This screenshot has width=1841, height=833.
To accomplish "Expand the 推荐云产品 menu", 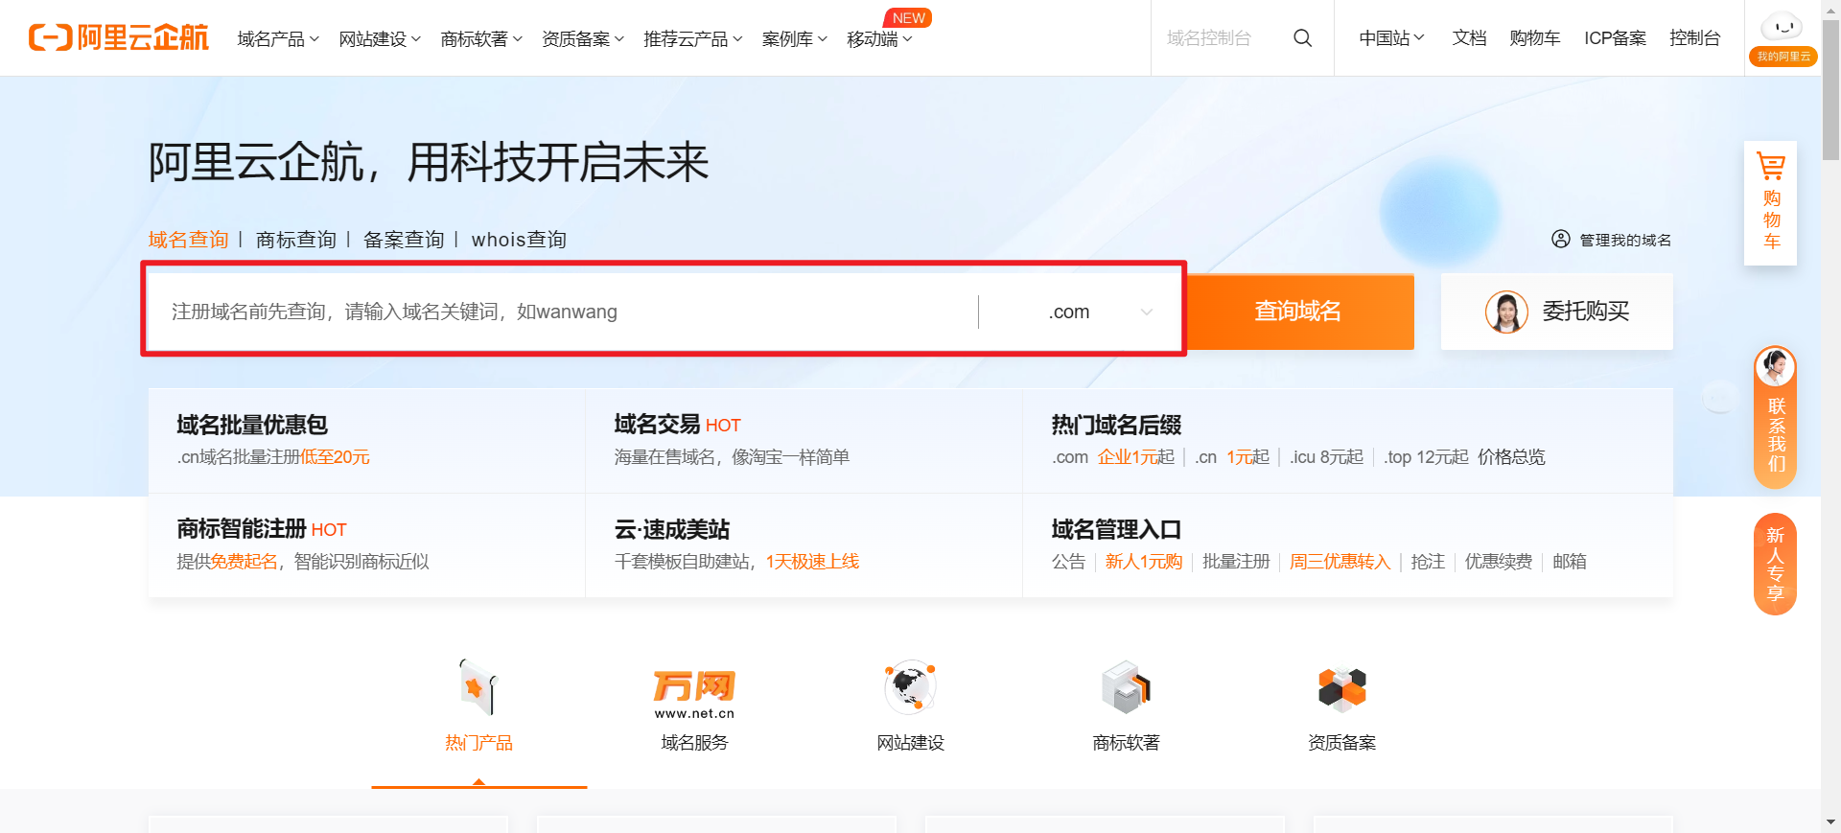I will (x=692, y=39).
